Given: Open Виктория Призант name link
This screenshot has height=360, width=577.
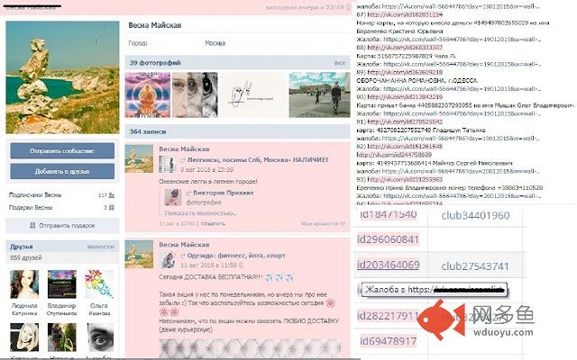Looking at the screenshot, I should click(224, 193).
